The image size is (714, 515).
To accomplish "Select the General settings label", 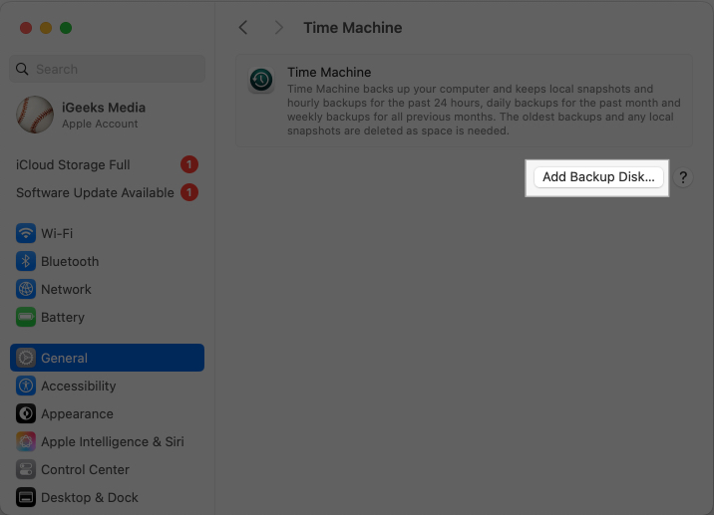I will point(64,358).
